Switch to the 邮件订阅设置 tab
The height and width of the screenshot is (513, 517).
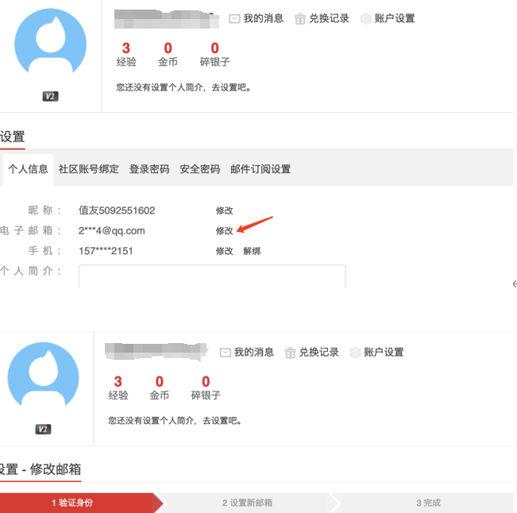(260, 169)
